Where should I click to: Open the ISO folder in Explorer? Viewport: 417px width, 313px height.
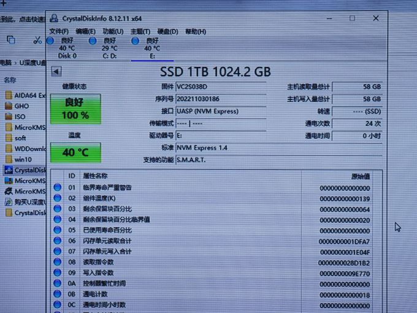[15, 117]
